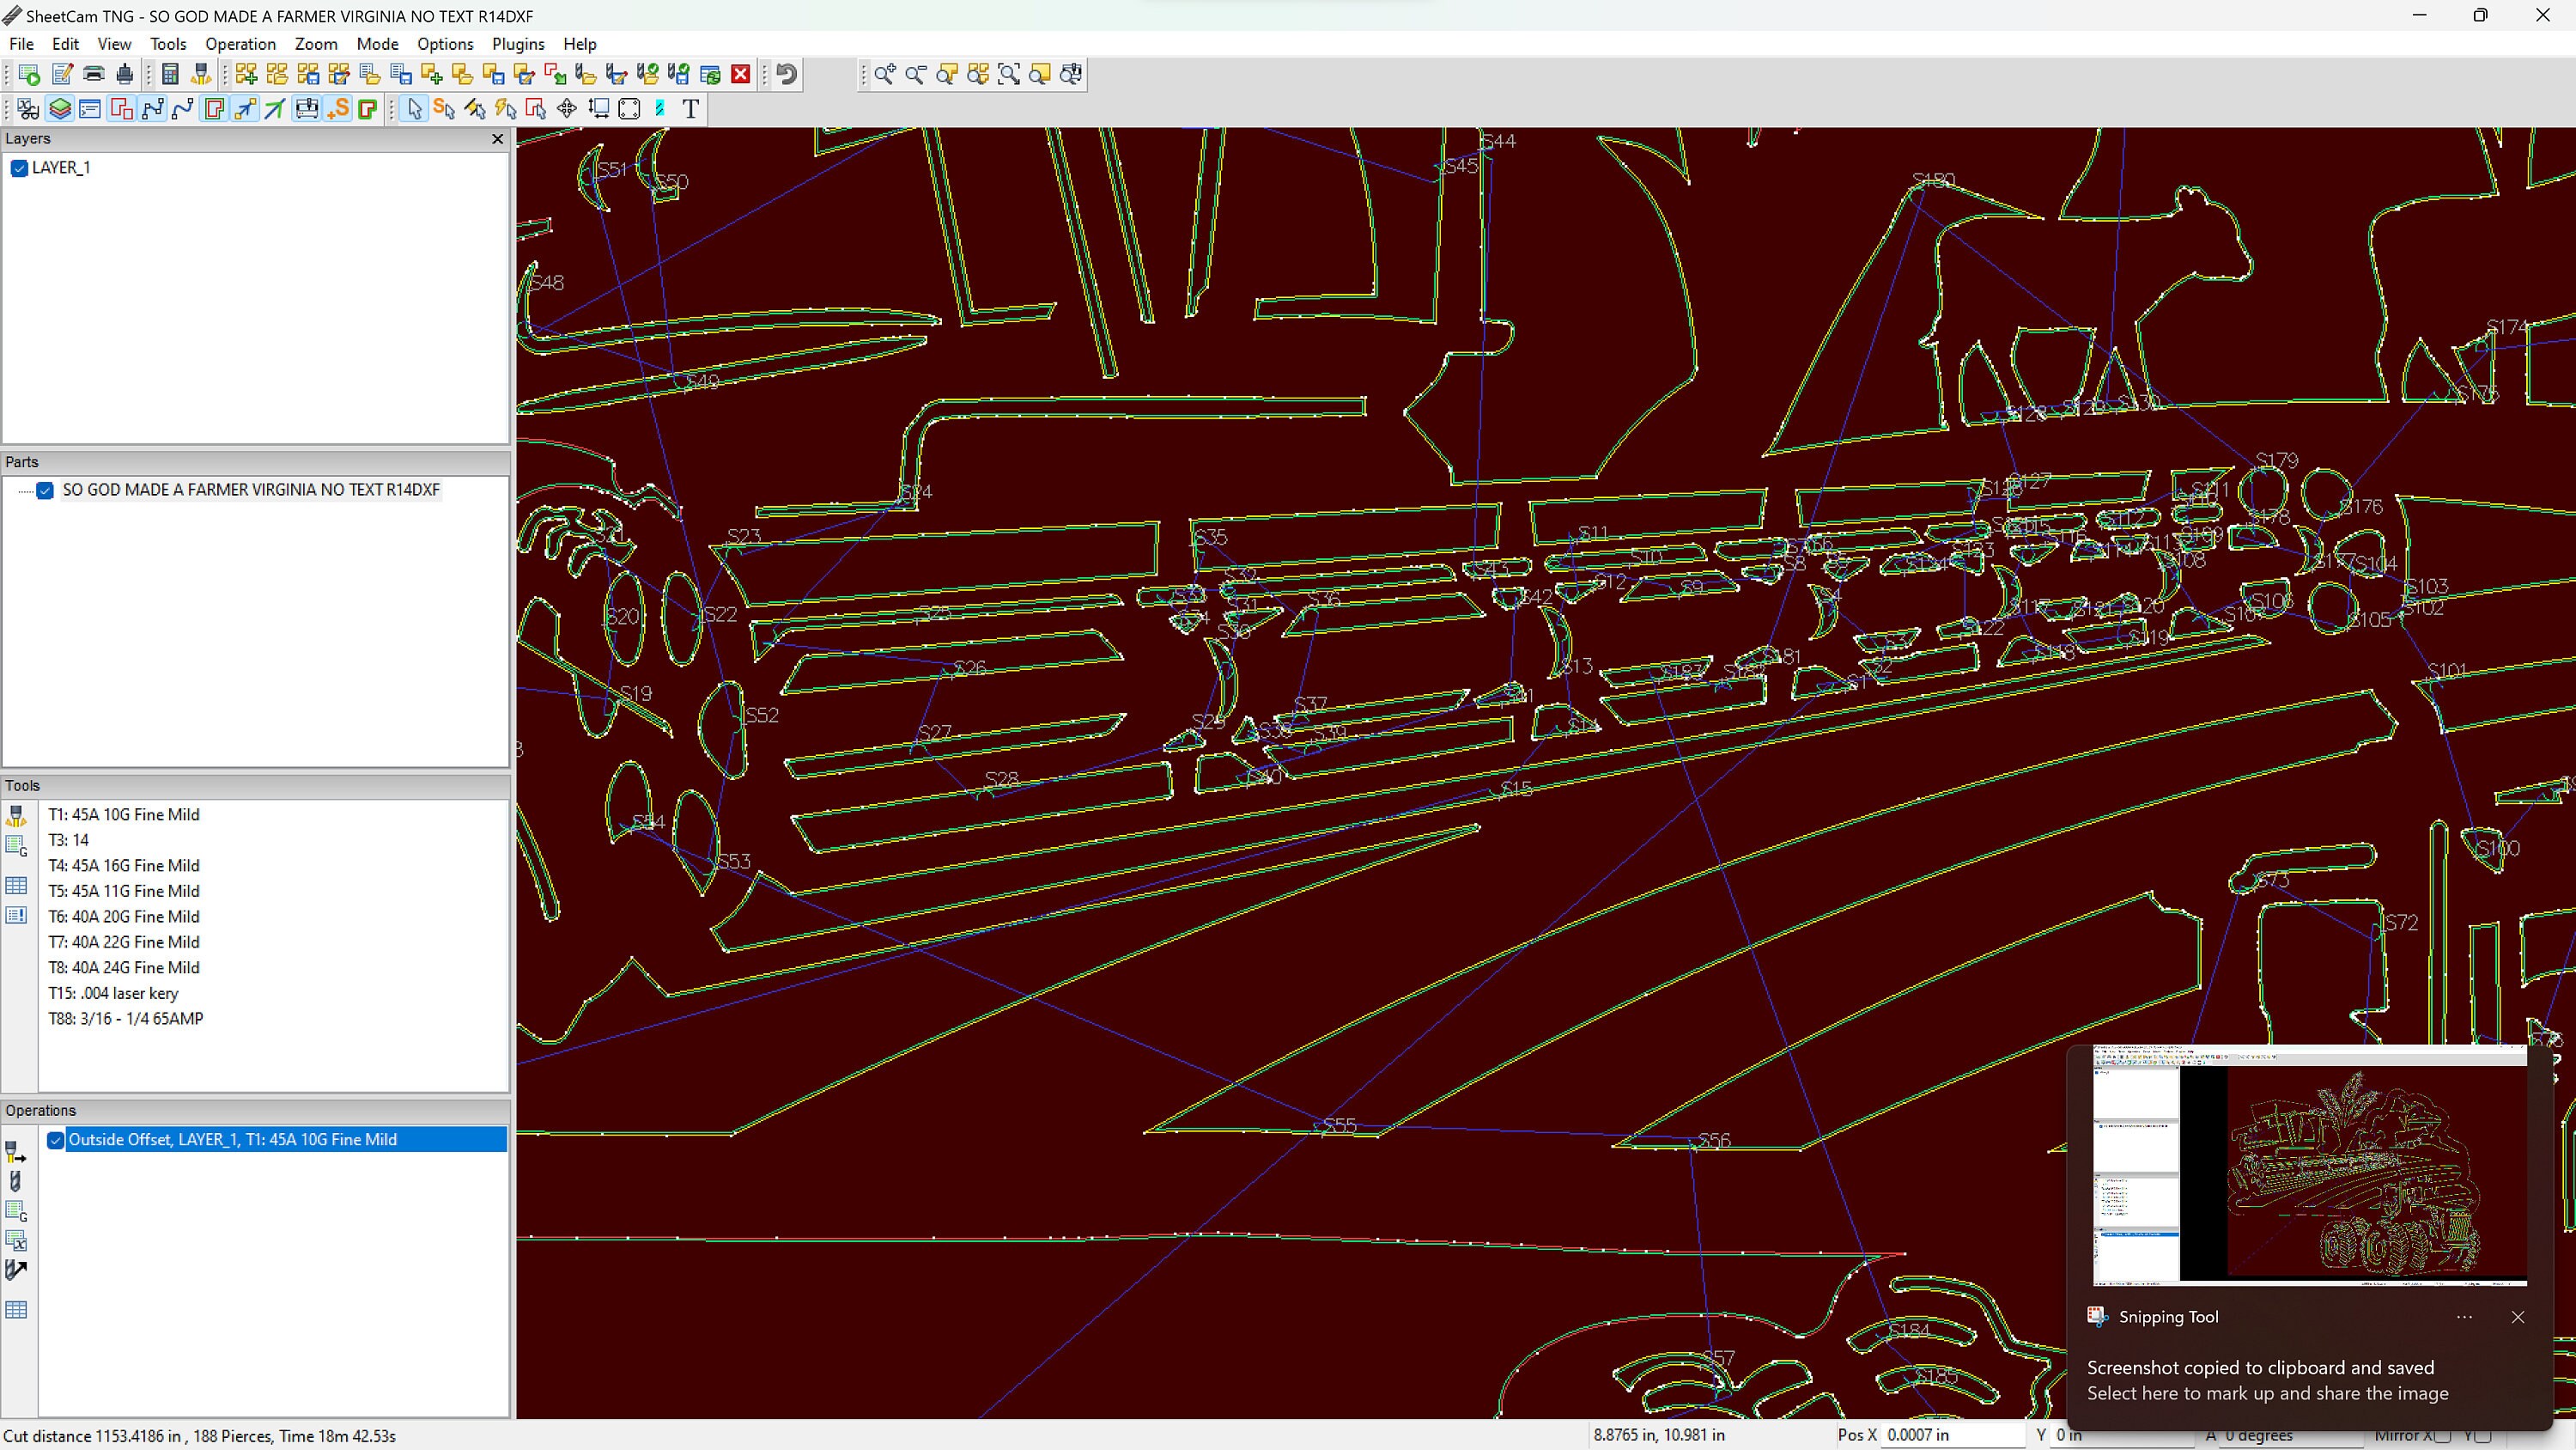Activate the print job icon
Image resolution: width=2576 pixels, height=1450 pixels.
pyautogui.click(x=124, y=74)
